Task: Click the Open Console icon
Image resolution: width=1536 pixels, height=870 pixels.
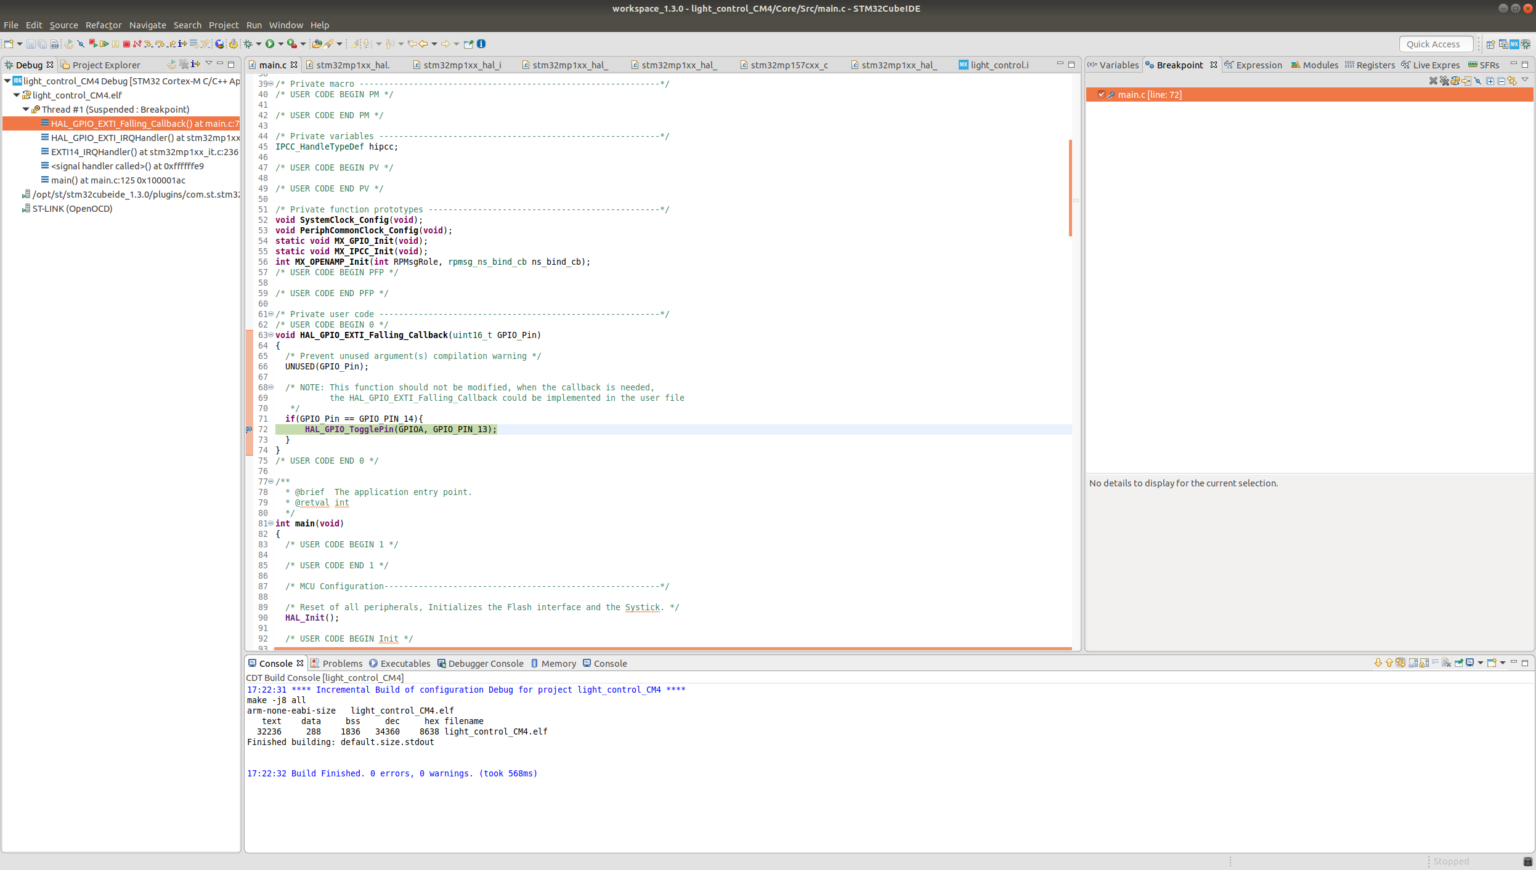Action: (x=1491, y=663)
